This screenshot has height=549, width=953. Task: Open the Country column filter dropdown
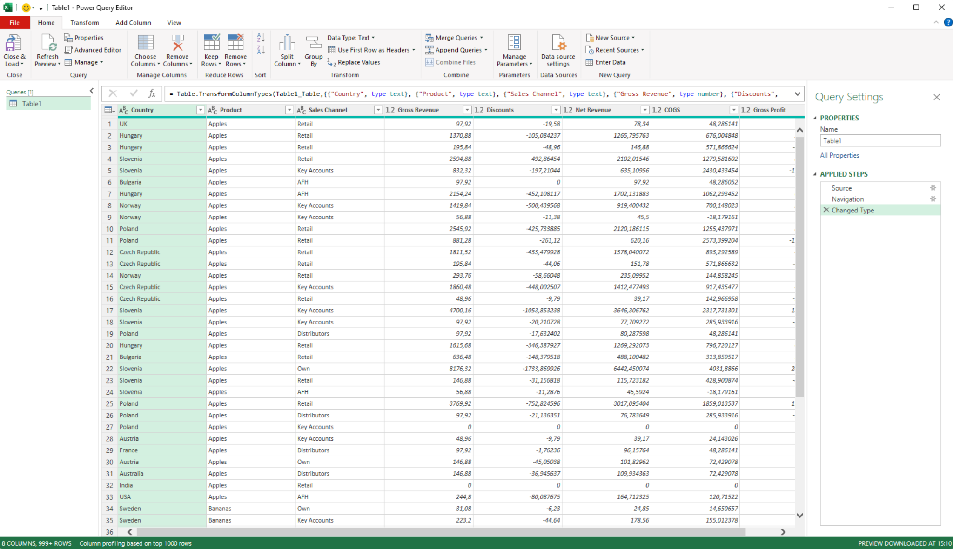tap(200, 110)
